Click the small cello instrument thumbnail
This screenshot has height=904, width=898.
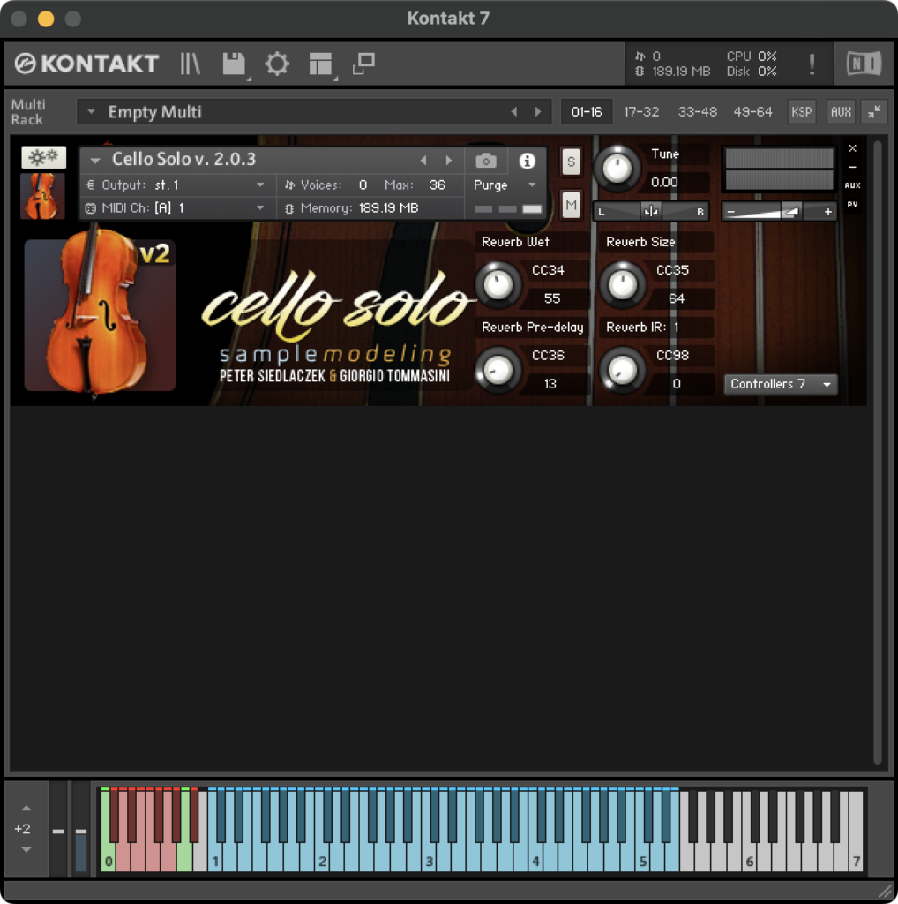click(x=42, y=196)
